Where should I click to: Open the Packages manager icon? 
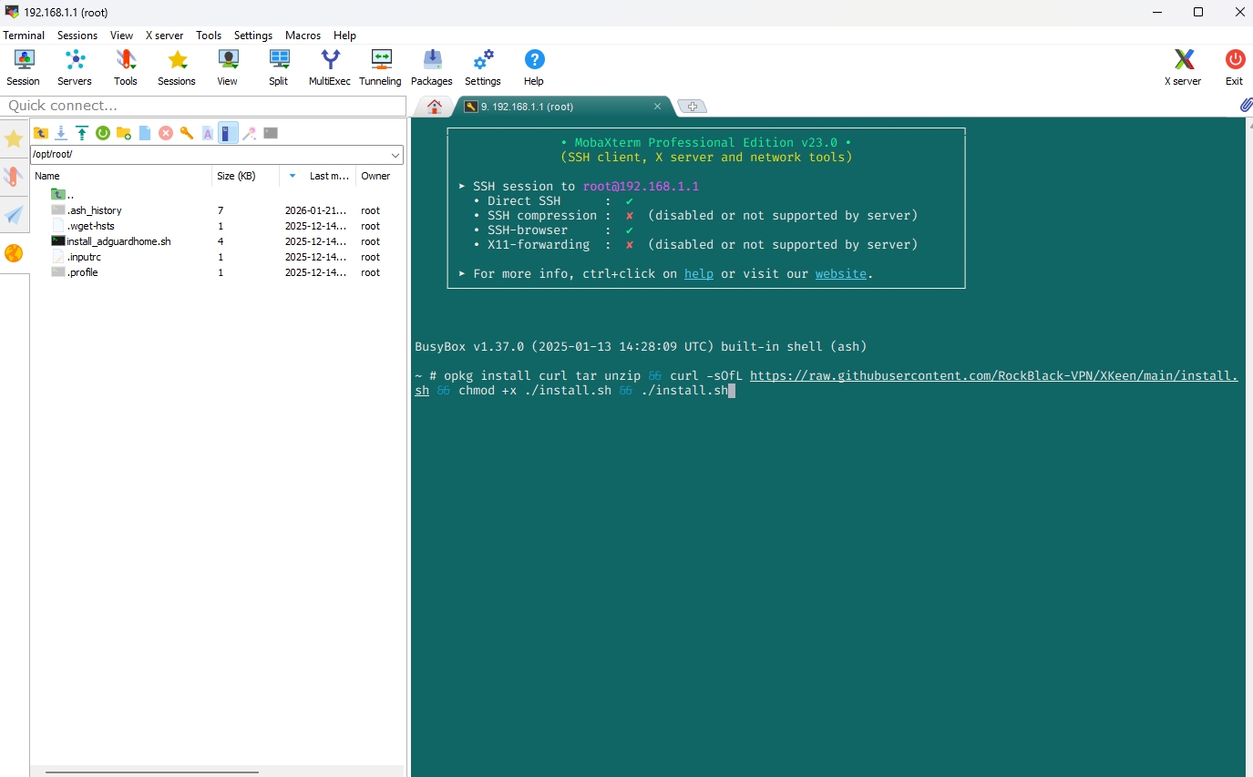[432, 67]
